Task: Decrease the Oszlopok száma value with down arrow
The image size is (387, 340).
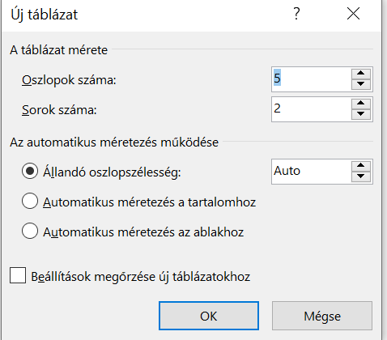Action: tap(361, 84)
